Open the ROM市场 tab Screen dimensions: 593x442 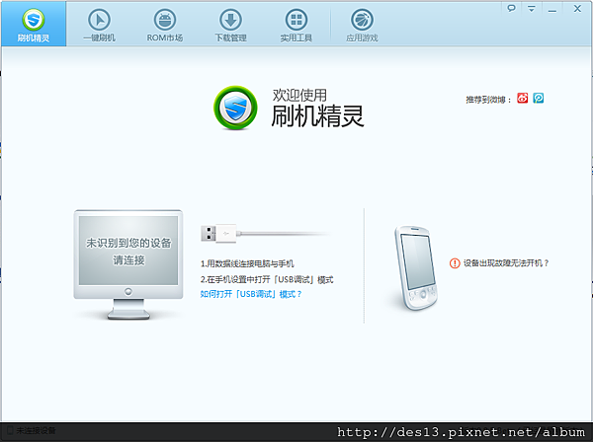[165, 25]
